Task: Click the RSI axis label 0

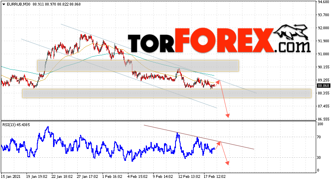Action: coord(319,170)
